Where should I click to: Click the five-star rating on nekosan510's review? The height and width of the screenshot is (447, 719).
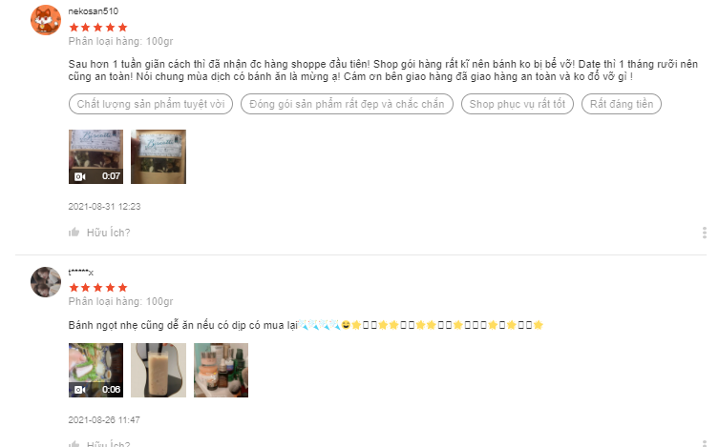[98, 28]
